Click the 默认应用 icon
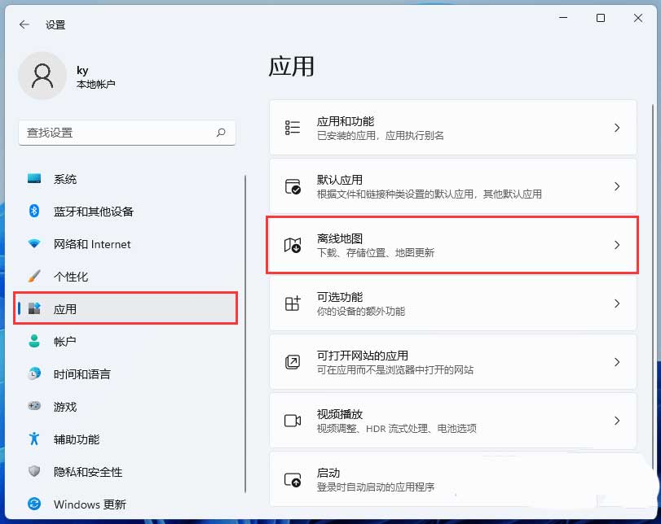The width and height of the screenshot is (661, 524). [293, 186]
